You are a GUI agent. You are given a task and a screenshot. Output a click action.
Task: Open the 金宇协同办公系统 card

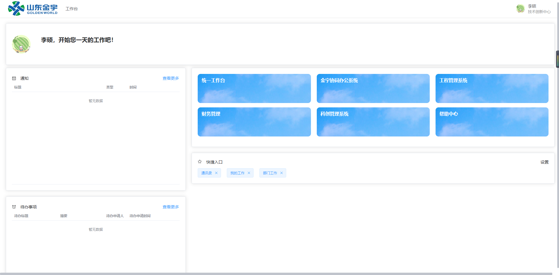373,88
